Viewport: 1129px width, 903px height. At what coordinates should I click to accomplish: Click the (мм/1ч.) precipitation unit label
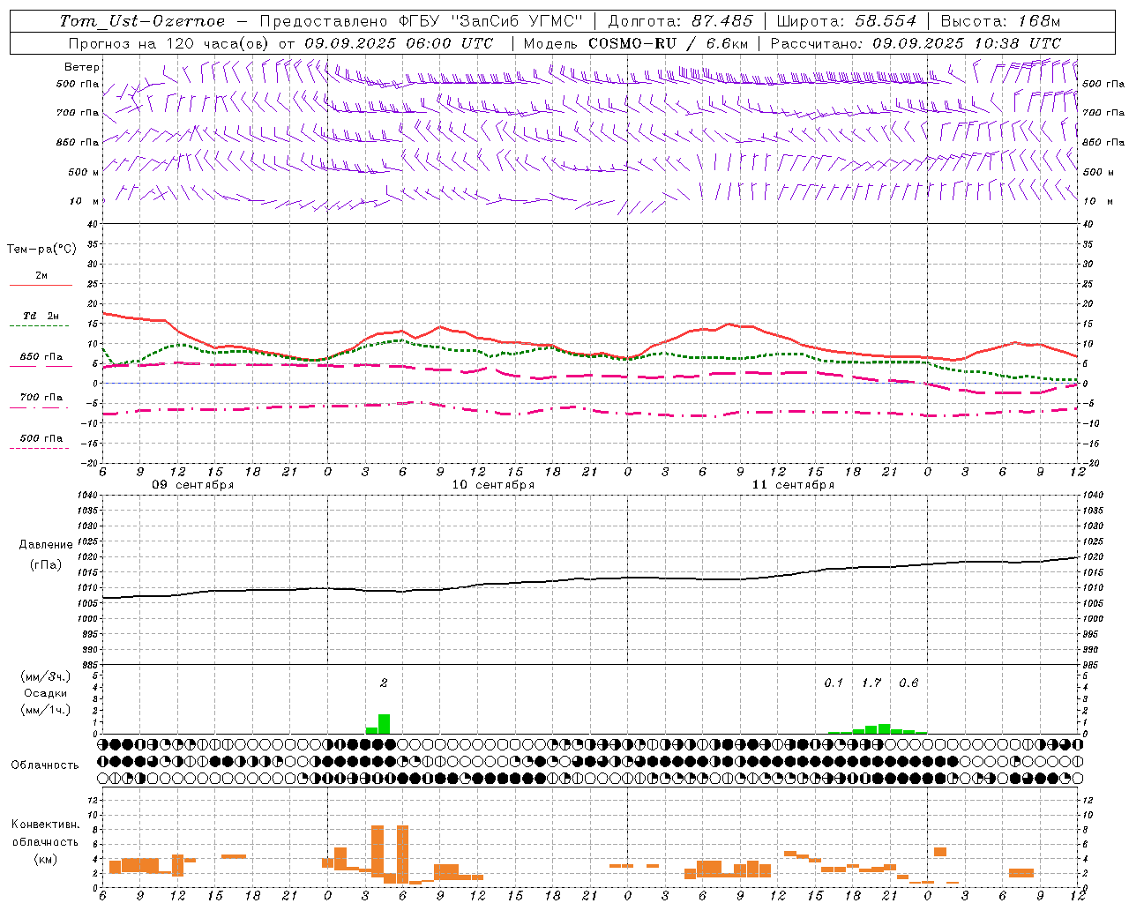(x=46, y=710)
